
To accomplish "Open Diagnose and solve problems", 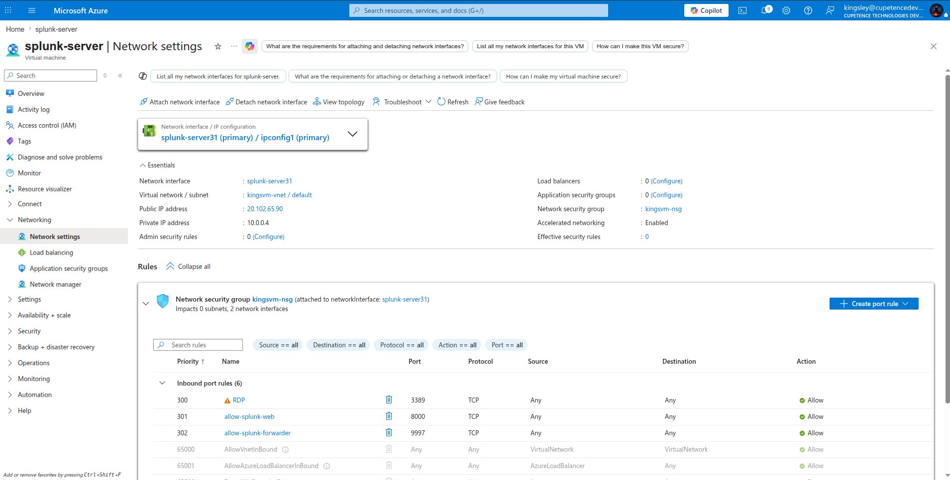I will 60,157.
